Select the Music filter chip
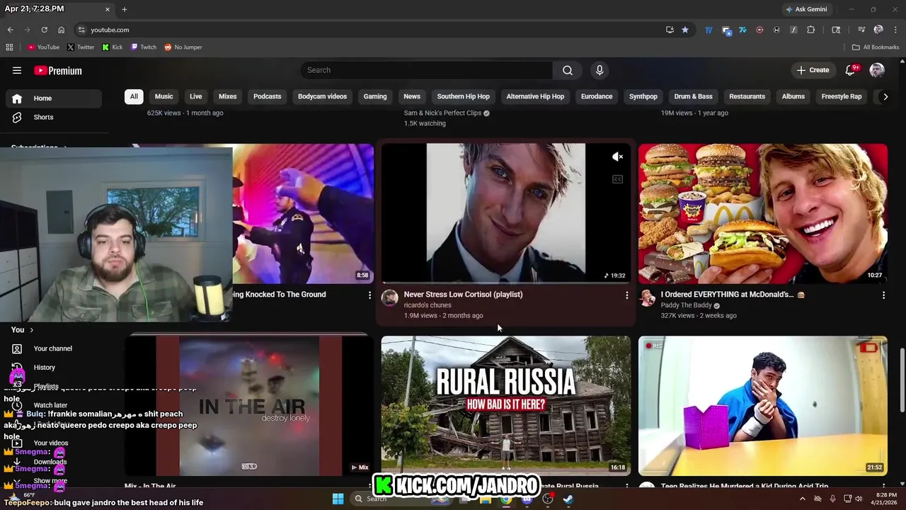The image size is (906, 510). click(164, 96)
